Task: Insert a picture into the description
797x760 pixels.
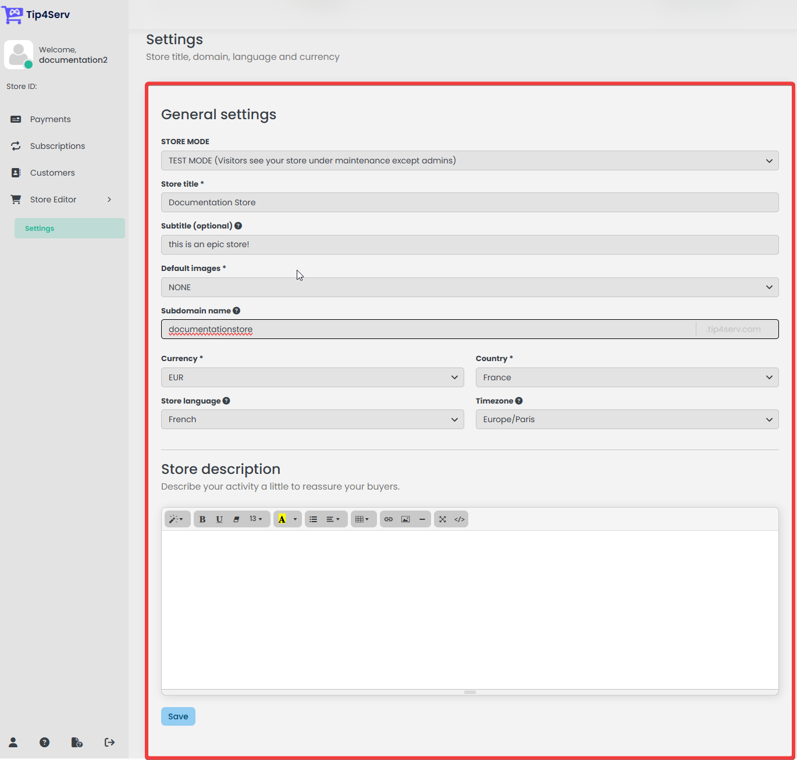Action: [x=405, y=519]
